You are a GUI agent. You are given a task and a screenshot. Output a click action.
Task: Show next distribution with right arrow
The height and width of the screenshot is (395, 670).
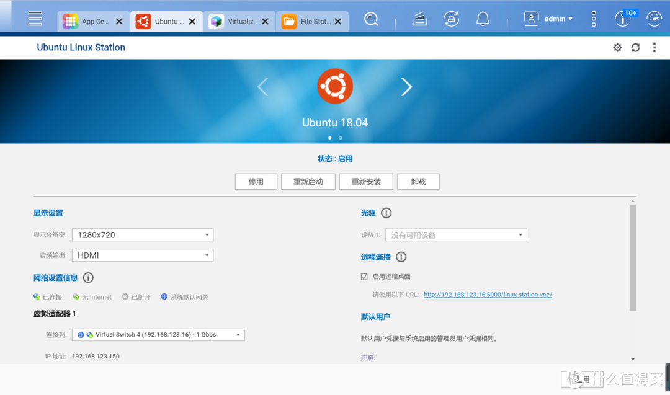(x=406, y=87)
